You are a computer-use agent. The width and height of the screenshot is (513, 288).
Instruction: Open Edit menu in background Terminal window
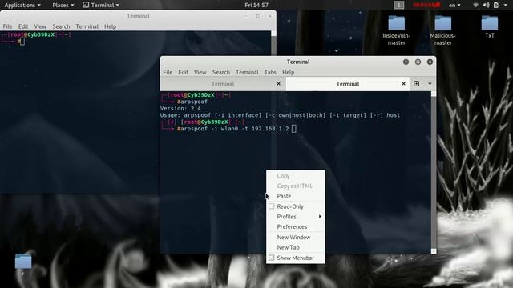[x=23, y=26]
